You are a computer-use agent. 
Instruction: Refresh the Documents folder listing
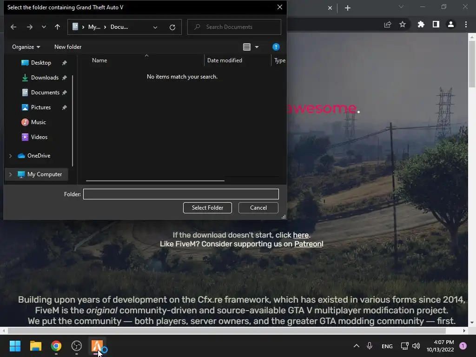coord(172,27)
